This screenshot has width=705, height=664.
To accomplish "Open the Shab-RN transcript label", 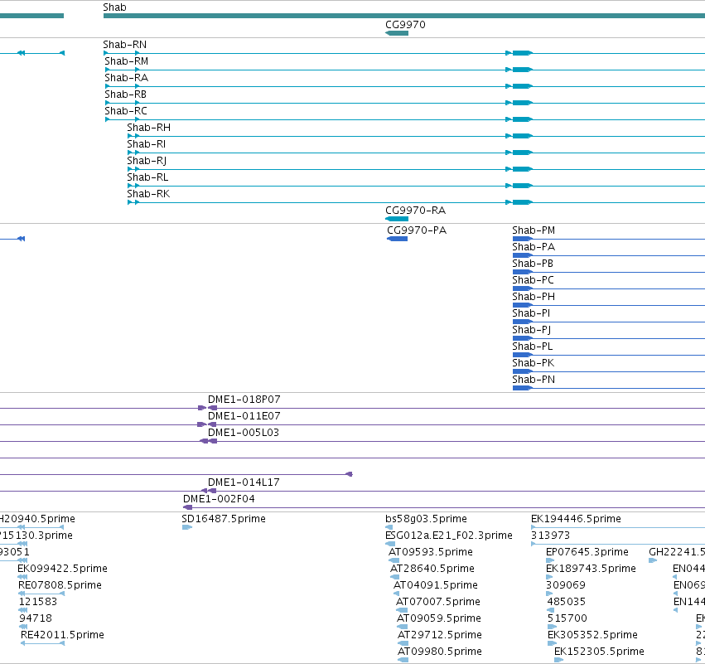I will tap(124, 45).
